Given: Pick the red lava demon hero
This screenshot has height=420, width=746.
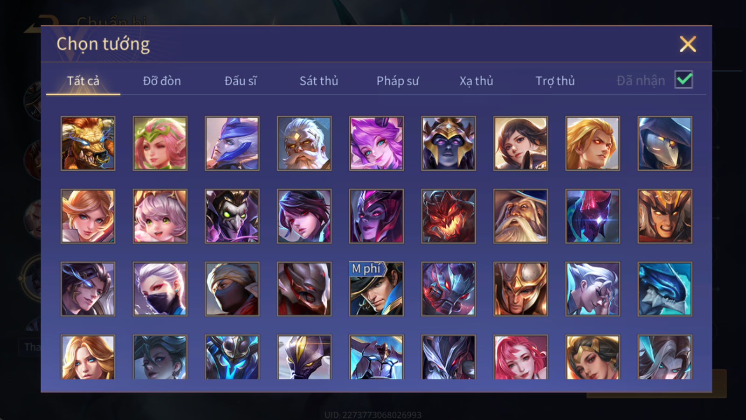Looking at the screenshot, I should (x=449, y=216).
